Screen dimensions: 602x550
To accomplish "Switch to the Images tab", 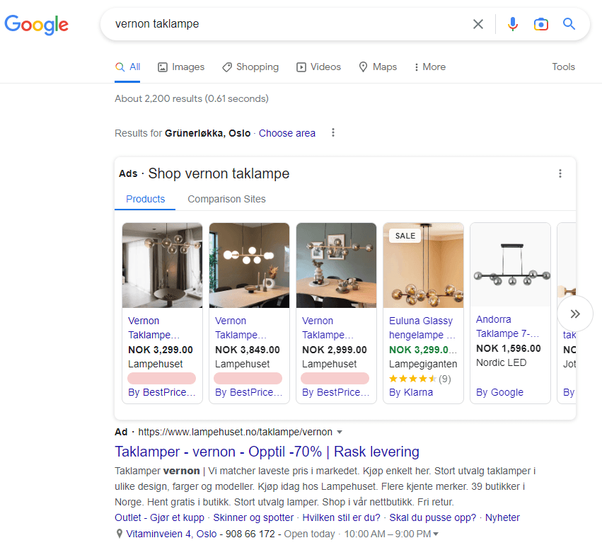I will (x=181, y=67).
